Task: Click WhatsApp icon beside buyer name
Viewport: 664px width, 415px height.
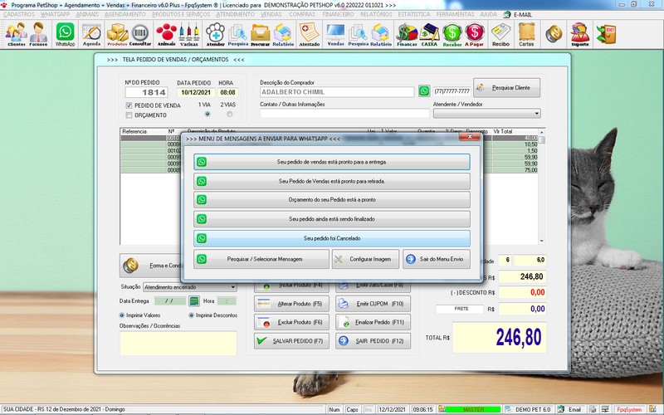Action: (x=424, y=91)
